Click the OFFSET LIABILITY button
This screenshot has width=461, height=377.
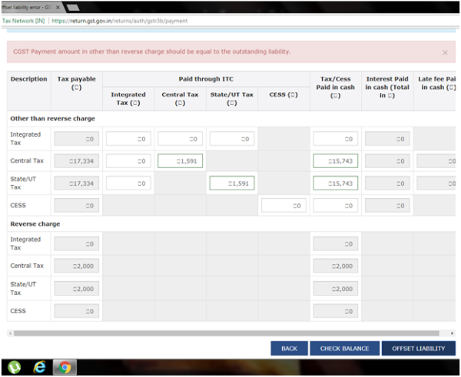click(x=418, y=349)
